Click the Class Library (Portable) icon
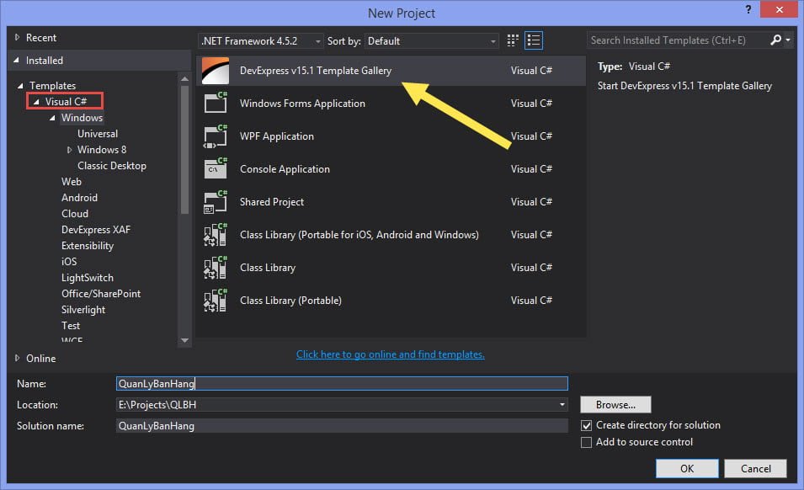 click(x=216, y=301)
